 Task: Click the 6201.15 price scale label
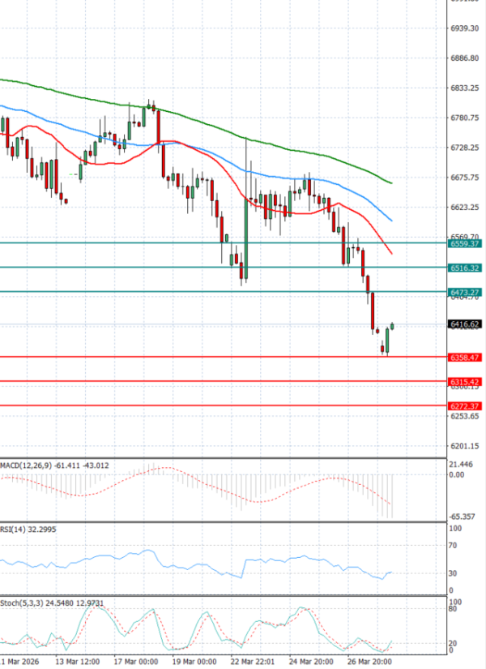click(x=465, y=446)
